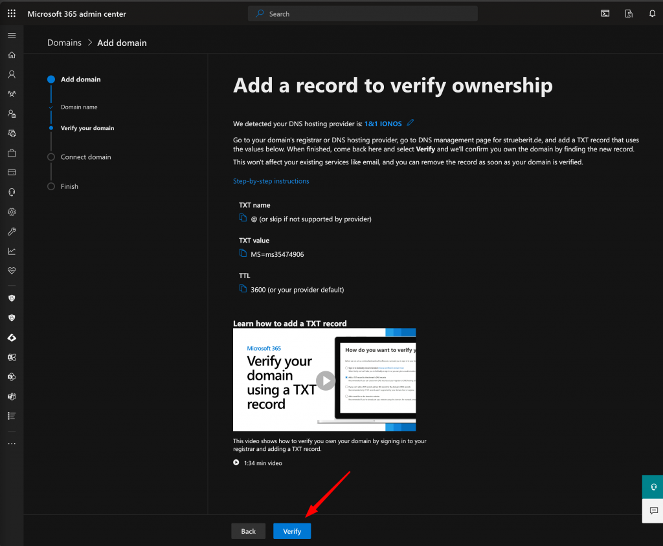Viewport: 663px width, 546px height.
Task: Copy the TXT value MS=ms35474906
Action: (x=243, y=254)
